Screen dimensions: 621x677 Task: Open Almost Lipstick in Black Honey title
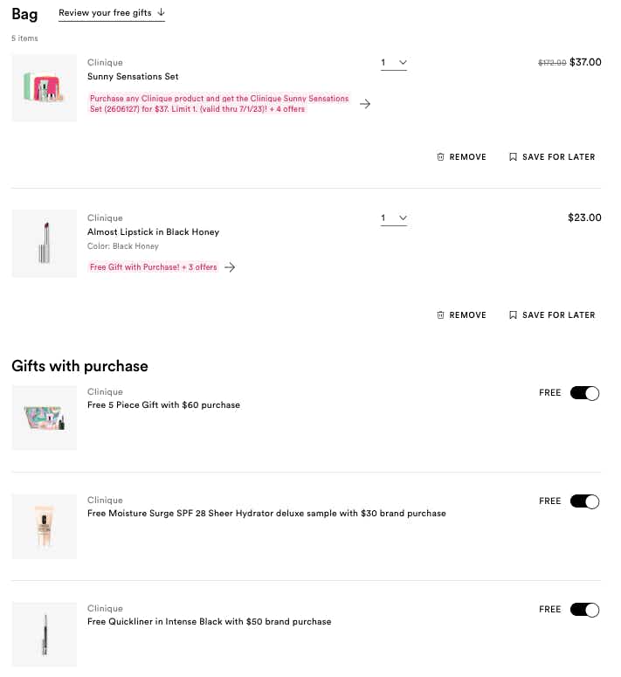[x=153, y=232]
